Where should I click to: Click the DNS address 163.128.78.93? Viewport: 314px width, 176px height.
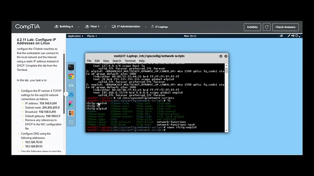34,142
